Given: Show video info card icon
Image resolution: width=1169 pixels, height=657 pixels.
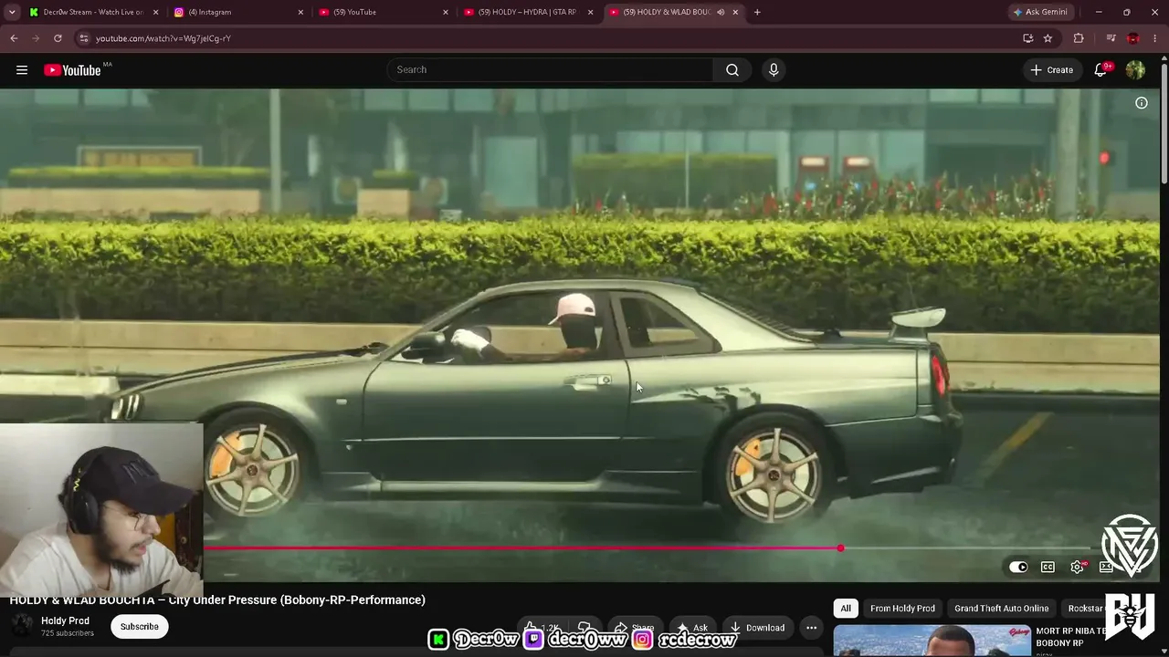Looking at the screenshot, I should (x=1142, y=103).
